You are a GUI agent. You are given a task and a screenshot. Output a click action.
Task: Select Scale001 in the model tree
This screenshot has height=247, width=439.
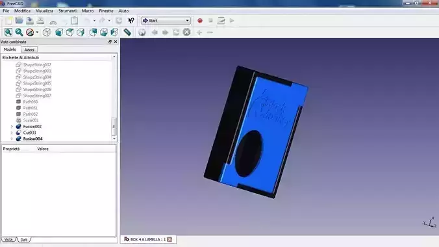coord(31,120)
